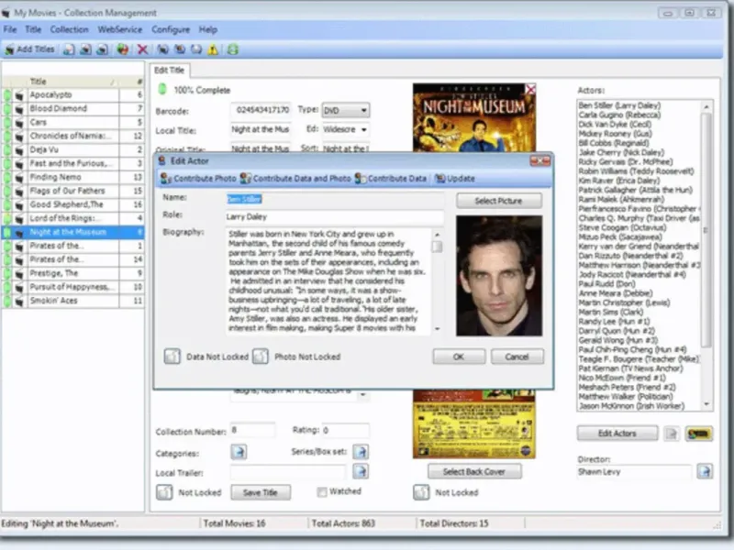734x550 pixels.
Task: Click Contribute Data and Photo in Edit Actor
Action: click(295, 178)
